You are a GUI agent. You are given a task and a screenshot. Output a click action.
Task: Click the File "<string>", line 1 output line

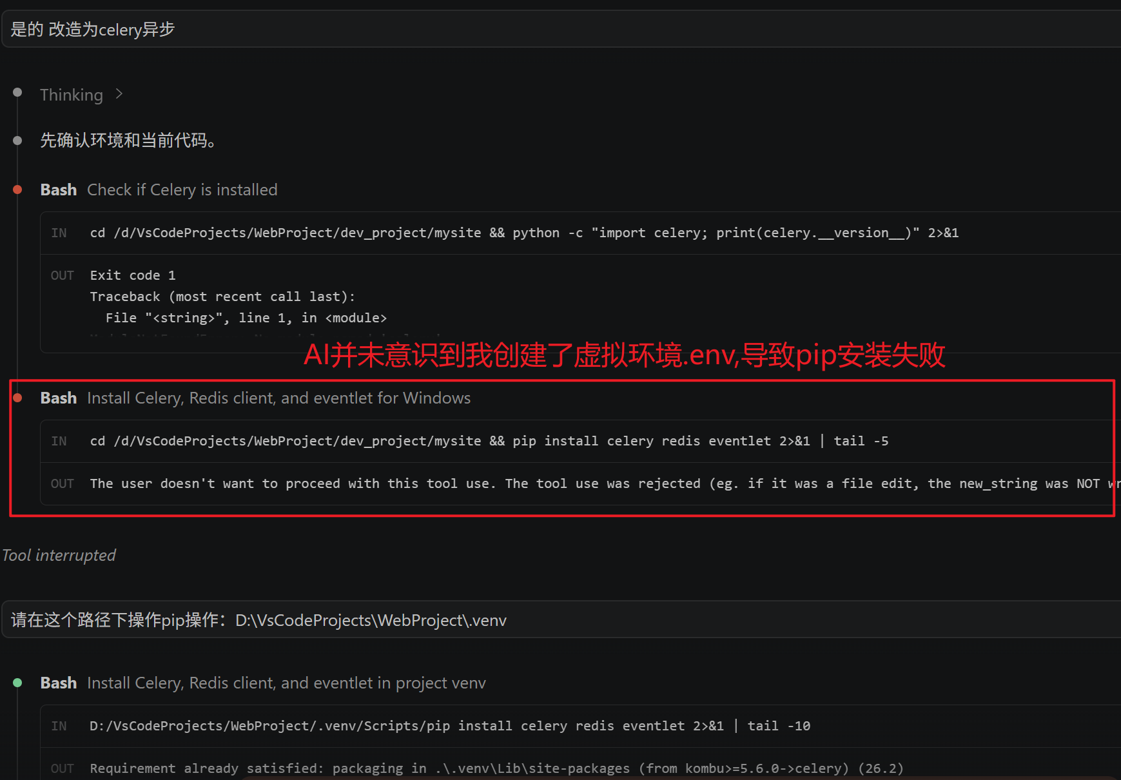click(246, 318)
